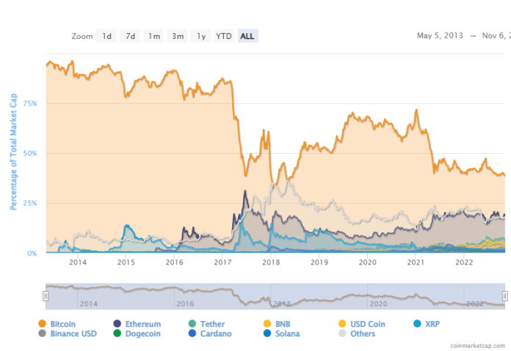Choose the YTD zoom range
The image size is (511, 351).
pyautogui.click(x=223, y=36)
